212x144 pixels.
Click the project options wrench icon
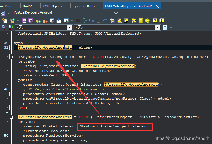(52, 21)
